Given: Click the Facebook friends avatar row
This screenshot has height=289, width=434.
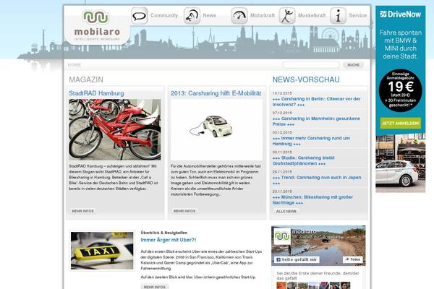Looking at the screenshot, I should (314, 285).
